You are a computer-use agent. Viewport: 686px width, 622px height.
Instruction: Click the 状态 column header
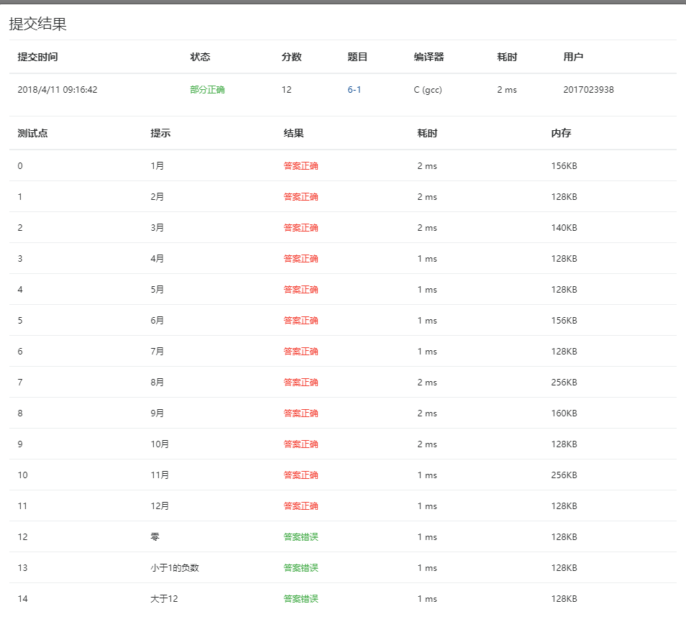(201, 57)
